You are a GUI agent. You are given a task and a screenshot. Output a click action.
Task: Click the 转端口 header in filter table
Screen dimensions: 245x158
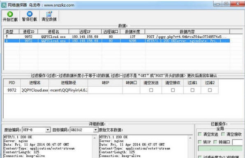[131, 83]
